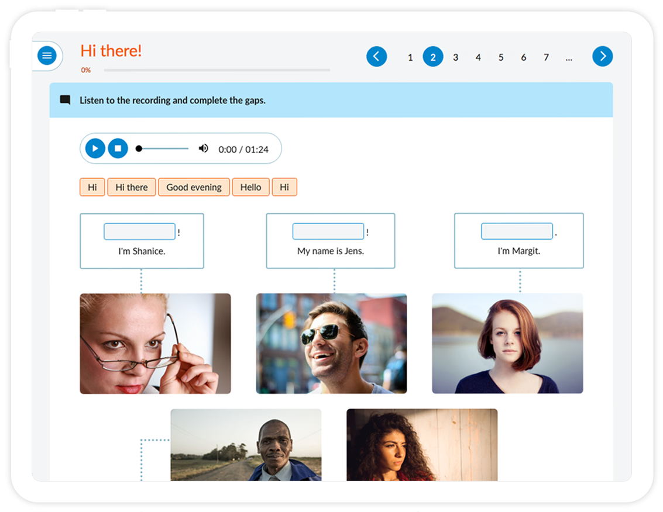Viewport: 663px width, 512px height.
Task: Pick the 'Good evening' word chip
Action: [194, 187]
